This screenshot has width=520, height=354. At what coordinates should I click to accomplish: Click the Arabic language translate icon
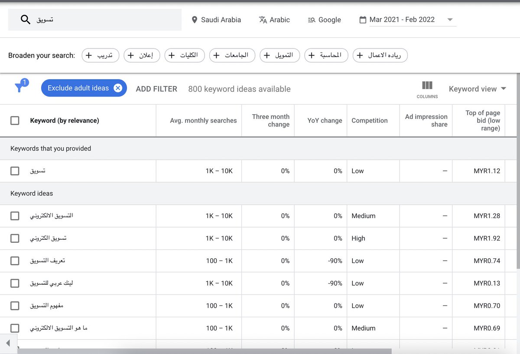point(263,20)
